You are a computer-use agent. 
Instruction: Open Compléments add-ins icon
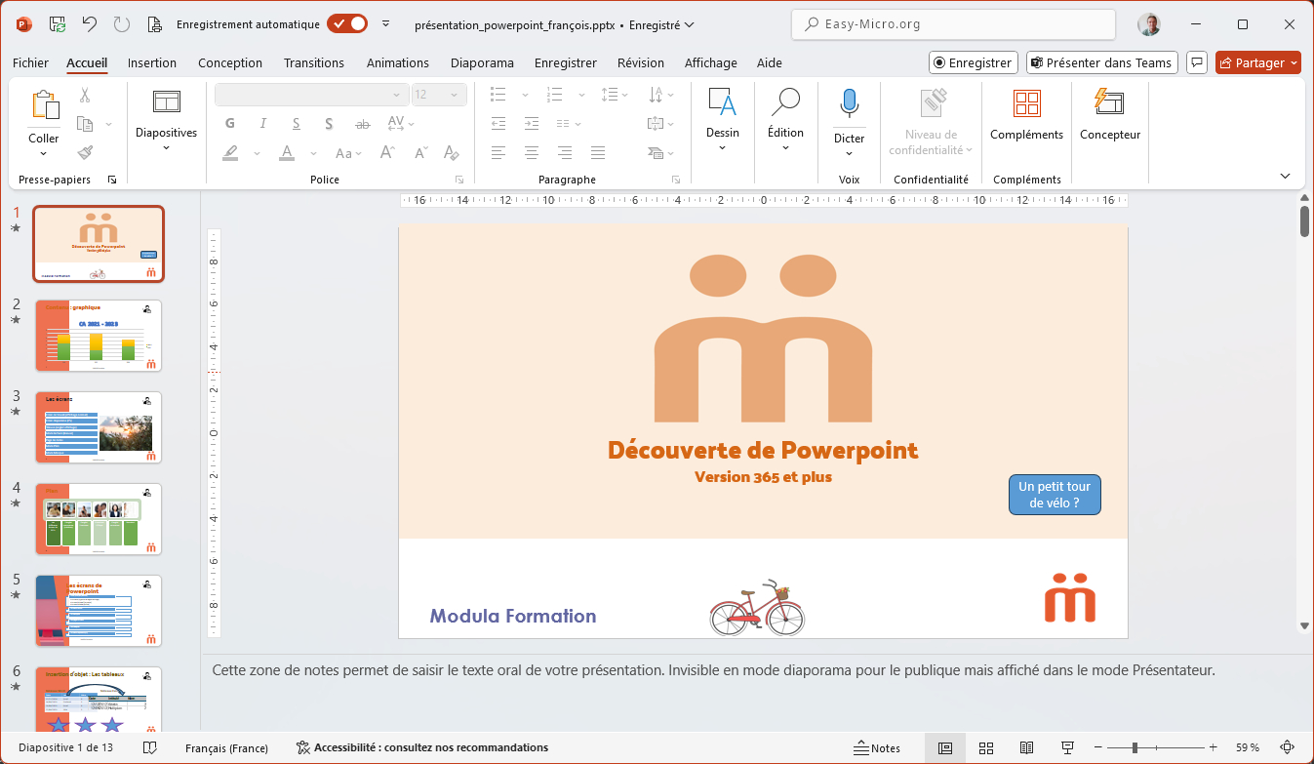pyautogui.click(x=1026, y=103)
